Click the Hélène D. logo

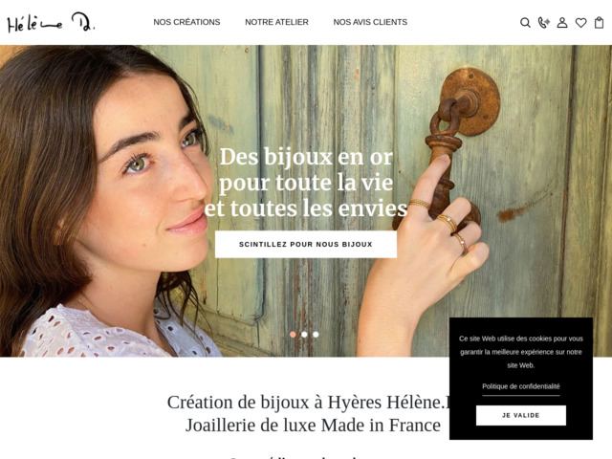51,22
